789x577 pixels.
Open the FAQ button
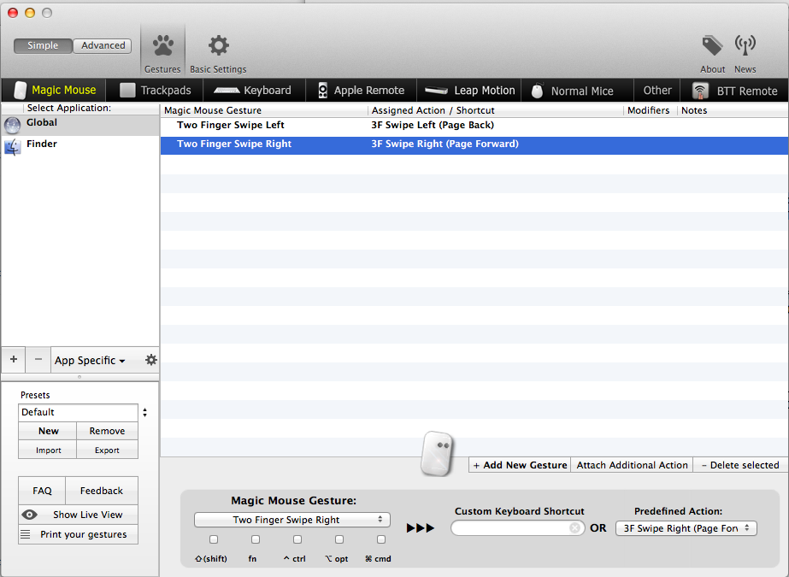42,491
